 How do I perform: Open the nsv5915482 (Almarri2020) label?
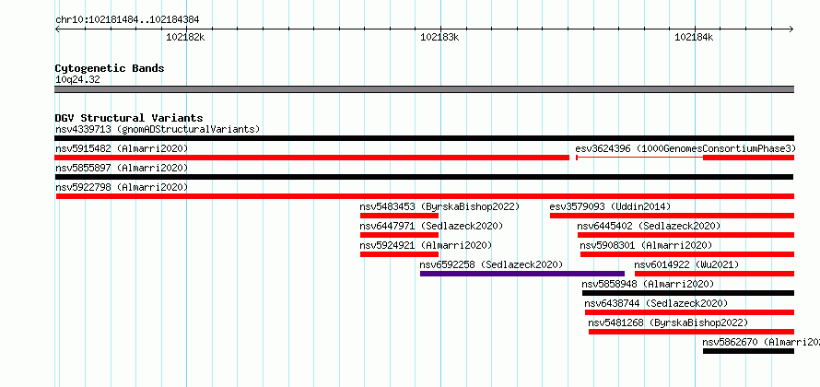122,148
